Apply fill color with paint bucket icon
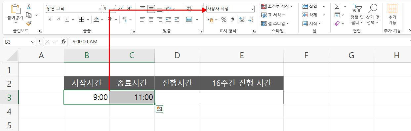Viewport: 411px width, 131px height. [x=96, y=20]
